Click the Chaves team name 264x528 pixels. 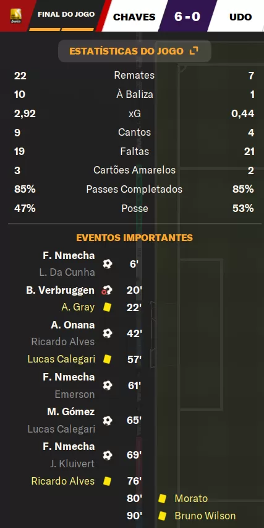click(x=134, y=17)
